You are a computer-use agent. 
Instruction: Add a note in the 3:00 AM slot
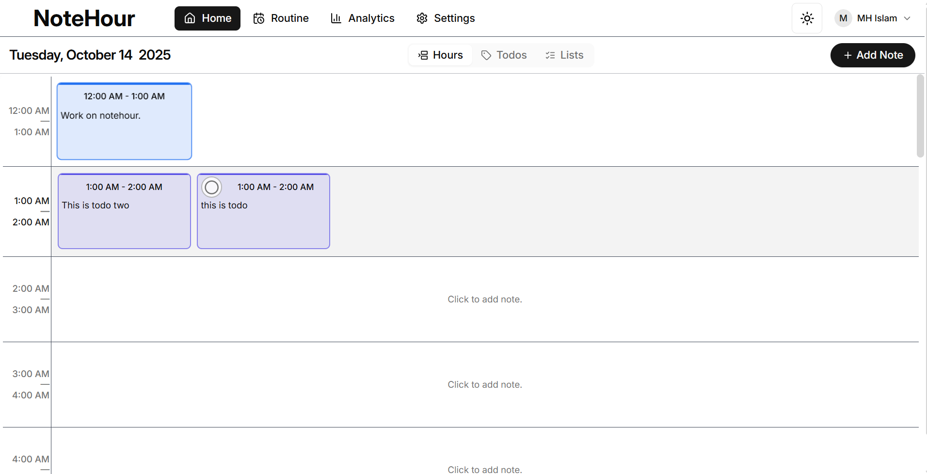(485, 385)
